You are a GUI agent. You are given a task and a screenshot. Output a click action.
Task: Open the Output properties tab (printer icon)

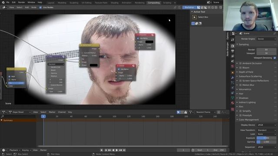pos(233,51)
